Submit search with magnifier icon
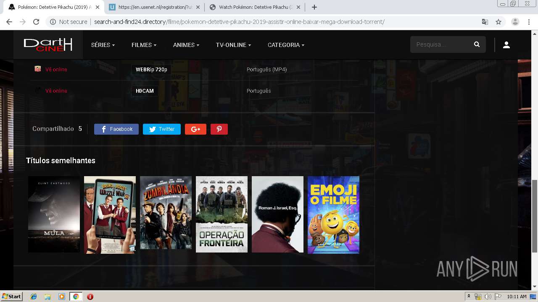 (477, 44)
